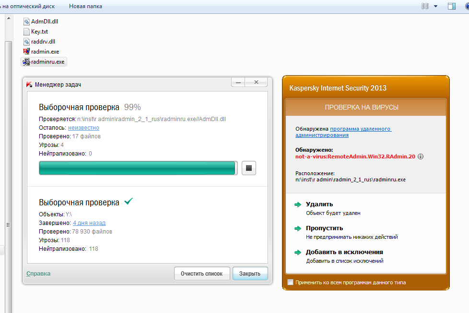Screen dimensions: 469x313
Task: Click the 99% scan percentage text
Action: click(132, 107)
